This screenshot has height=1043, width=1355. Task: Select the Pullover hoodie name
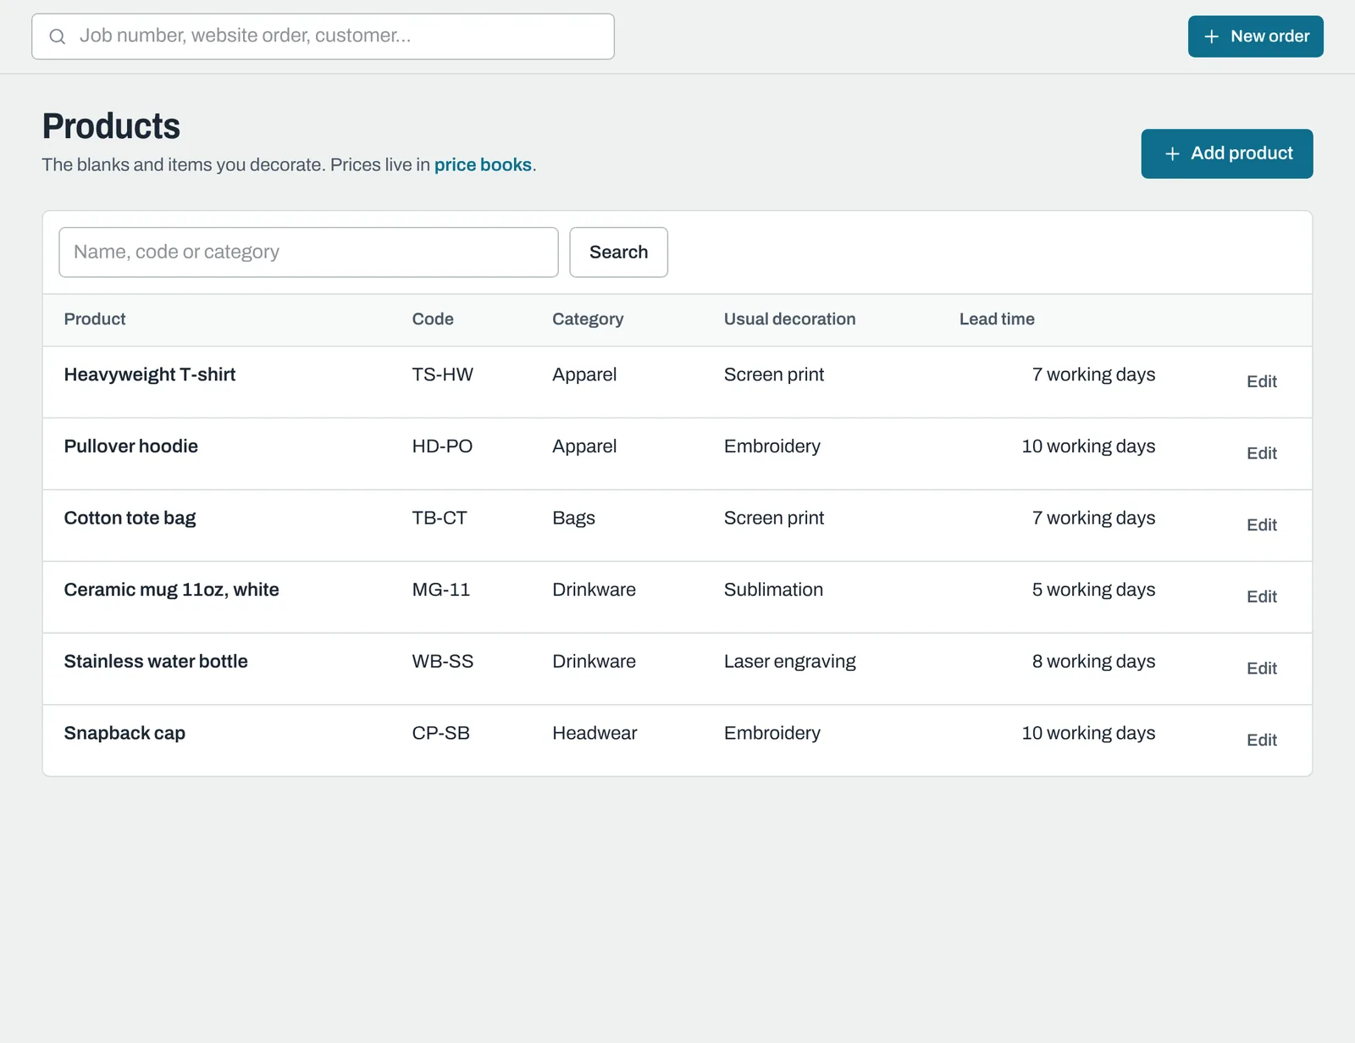(131, 446)
